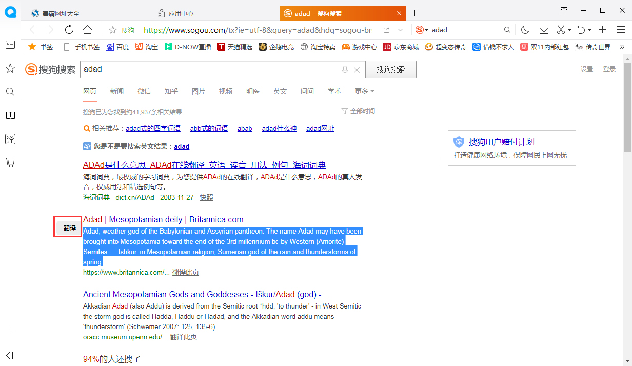This screenshot has height=366, width=632.
Task: Open the shopping cart sidebar icon
Action: 10,163
